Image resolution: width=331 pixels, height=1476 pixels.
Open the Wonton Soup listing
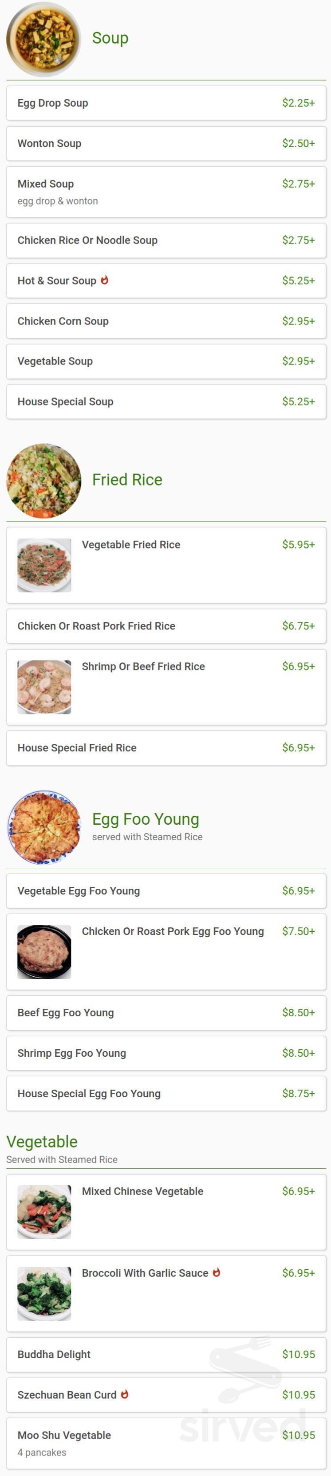(x=166, y=143)
